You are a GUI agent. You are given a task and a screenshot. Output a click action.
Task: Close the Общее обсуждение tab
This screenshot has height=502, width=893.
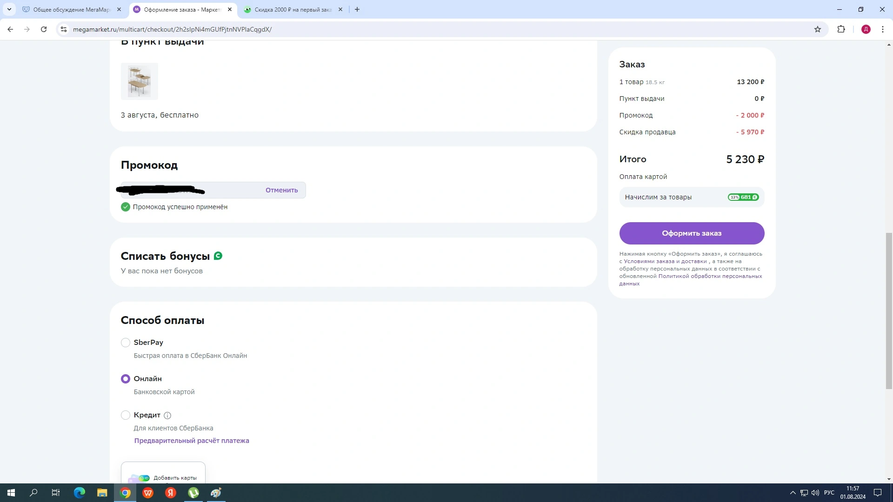(119, 9)
